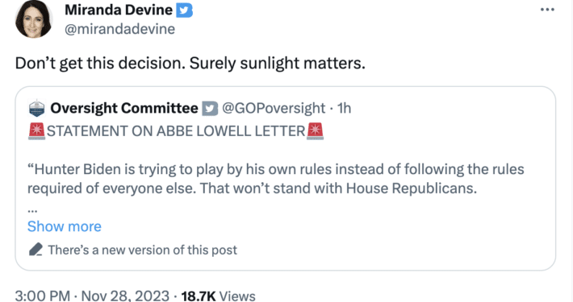Click the tweet text about sunlight
Image resolution: width=573 pixels, height=302 pixels.
click(190, 64)
